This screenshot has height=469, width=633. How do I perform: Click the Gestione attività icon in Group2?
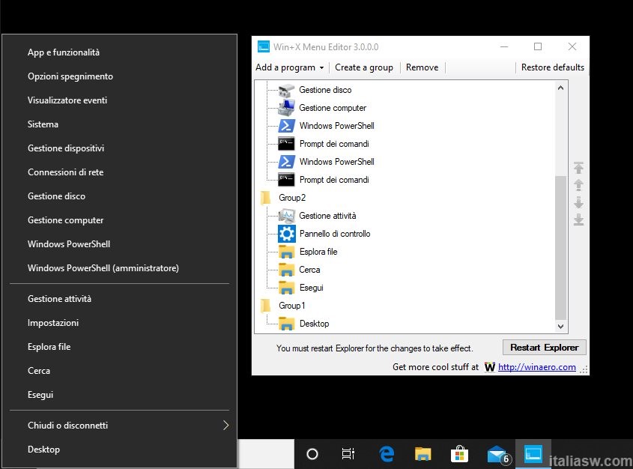point(286,216)
